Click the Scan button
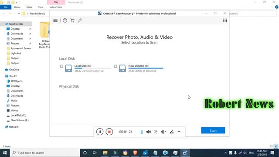 click(x=213, y=130)
